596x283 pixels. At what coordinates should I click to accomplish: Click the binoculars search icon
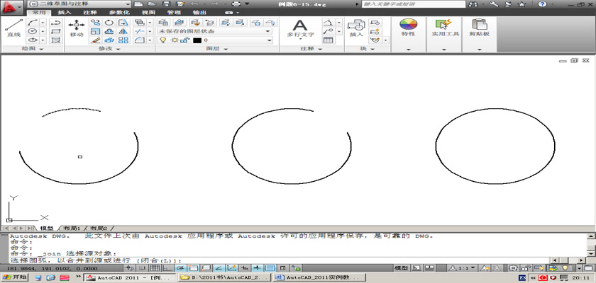(474, 4)
